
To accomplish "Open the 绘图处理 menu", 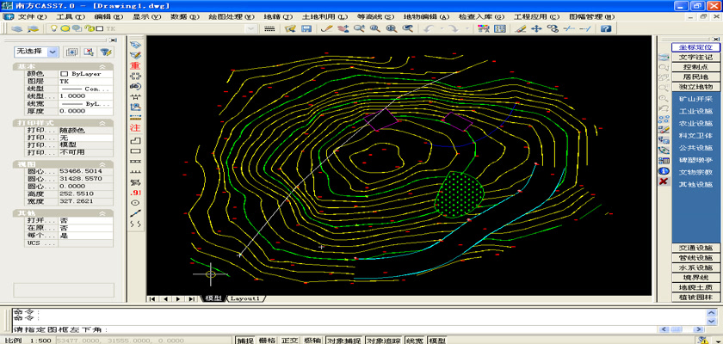I will pyautogui.click(x=232, y=16).
